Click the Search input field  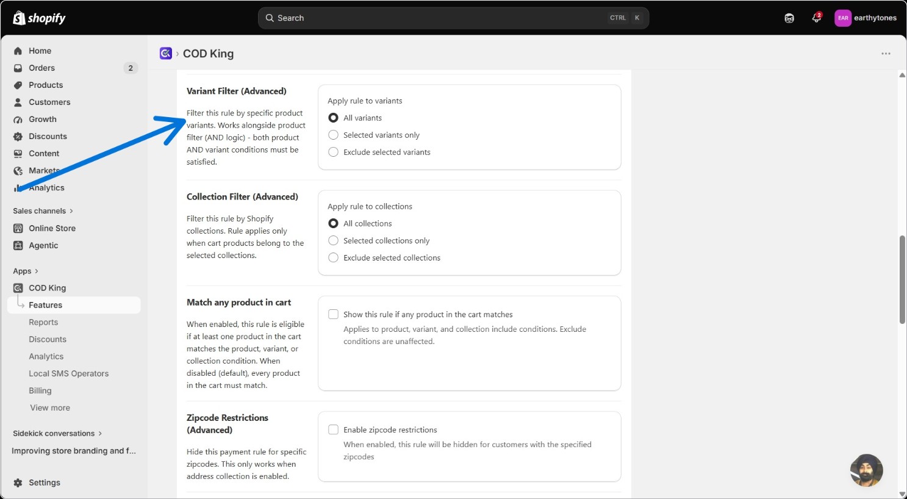453,18
